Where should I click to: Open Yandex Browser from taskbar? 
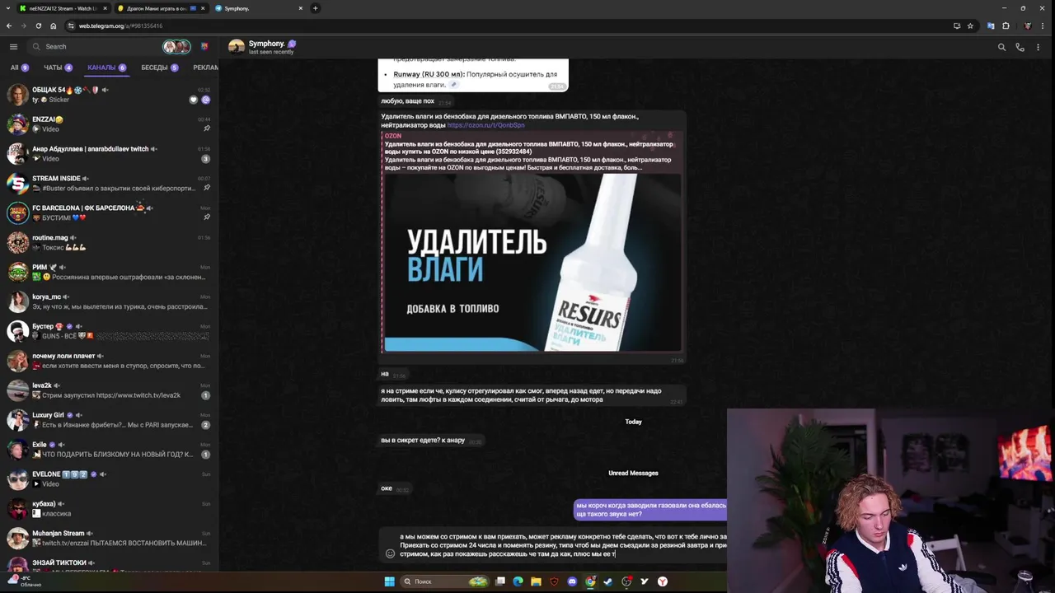662,581
